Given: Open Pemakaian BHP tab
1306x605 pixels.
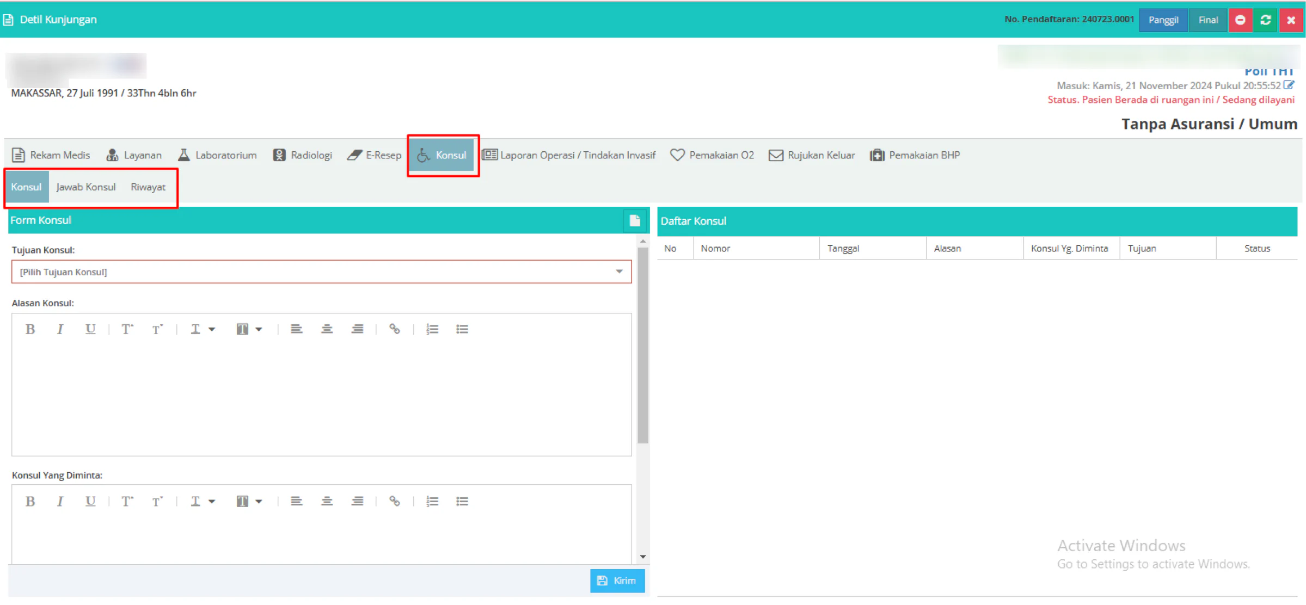Looking at the screenshot, I should [x=915, y=155].
